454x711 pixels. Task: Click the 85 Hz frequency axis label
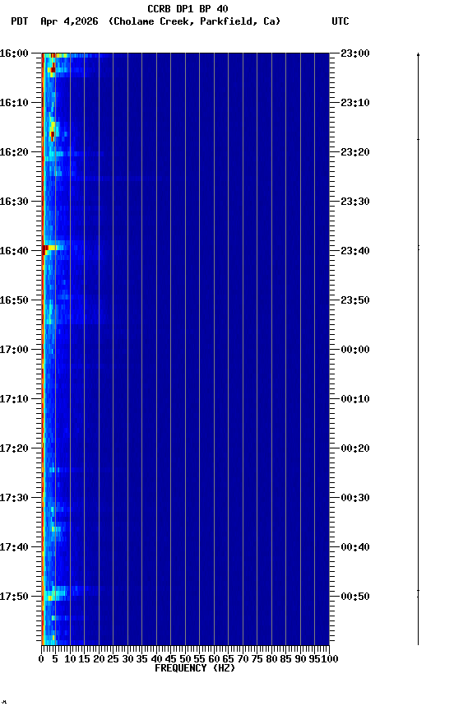tap(285, 659)
